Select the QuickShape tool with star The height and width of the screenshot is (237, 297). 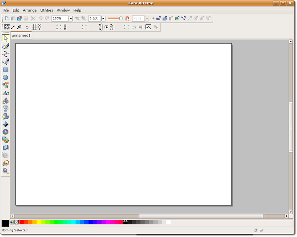(x=6, y=85)
